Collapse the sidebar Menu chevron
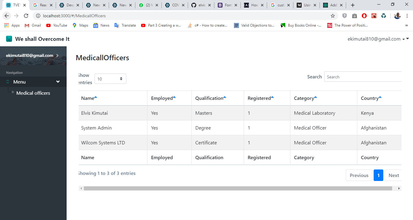 pyautogui.click(x=58, y=82)
